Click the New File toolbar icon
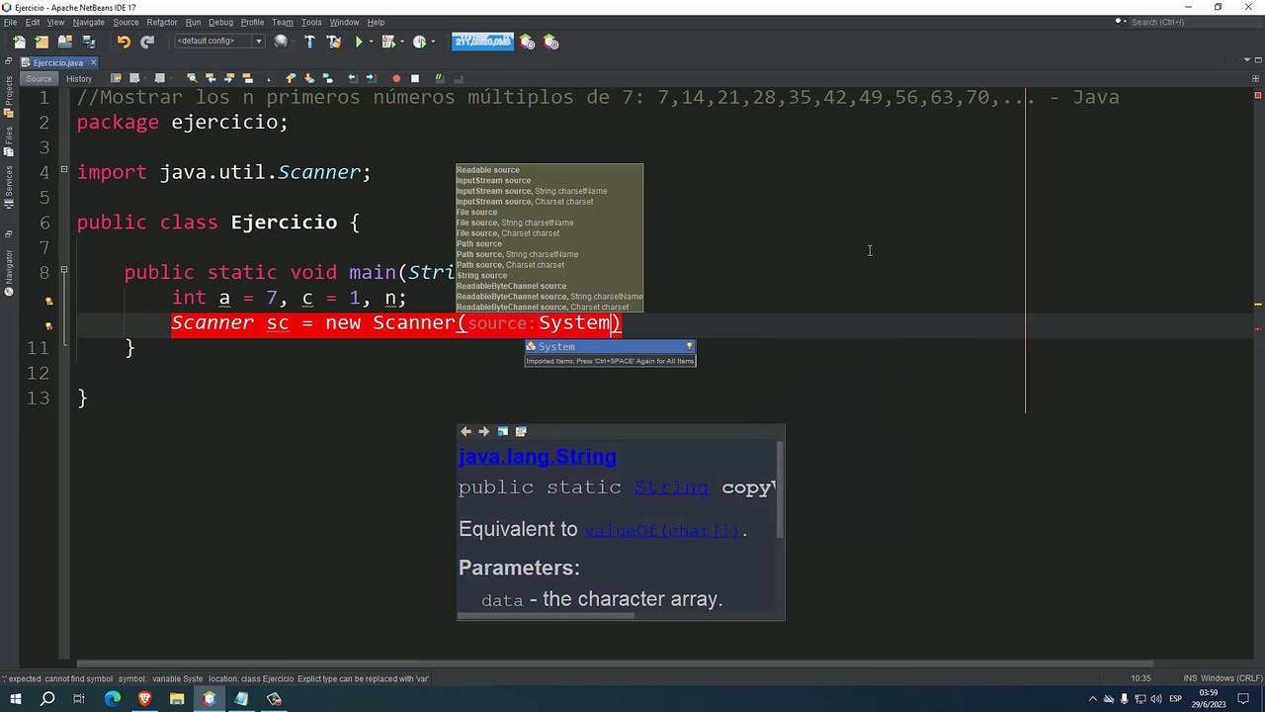This screenshot has width=1265, height=712. click(19, 42)
